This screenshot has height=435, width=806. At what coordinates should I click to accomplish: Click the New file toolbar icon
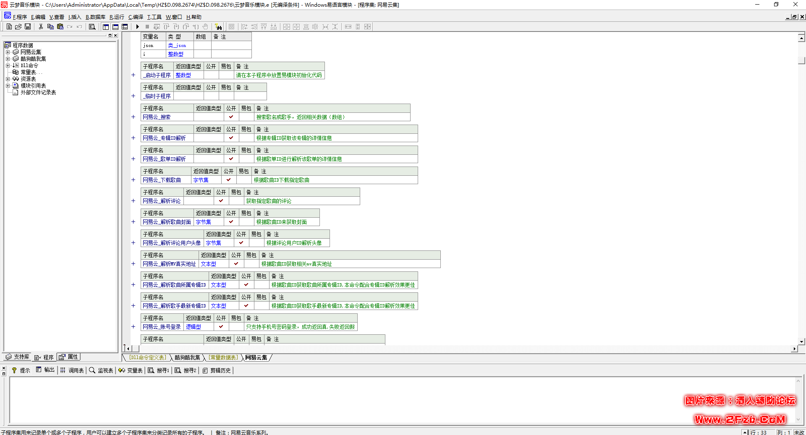(9, 26)
